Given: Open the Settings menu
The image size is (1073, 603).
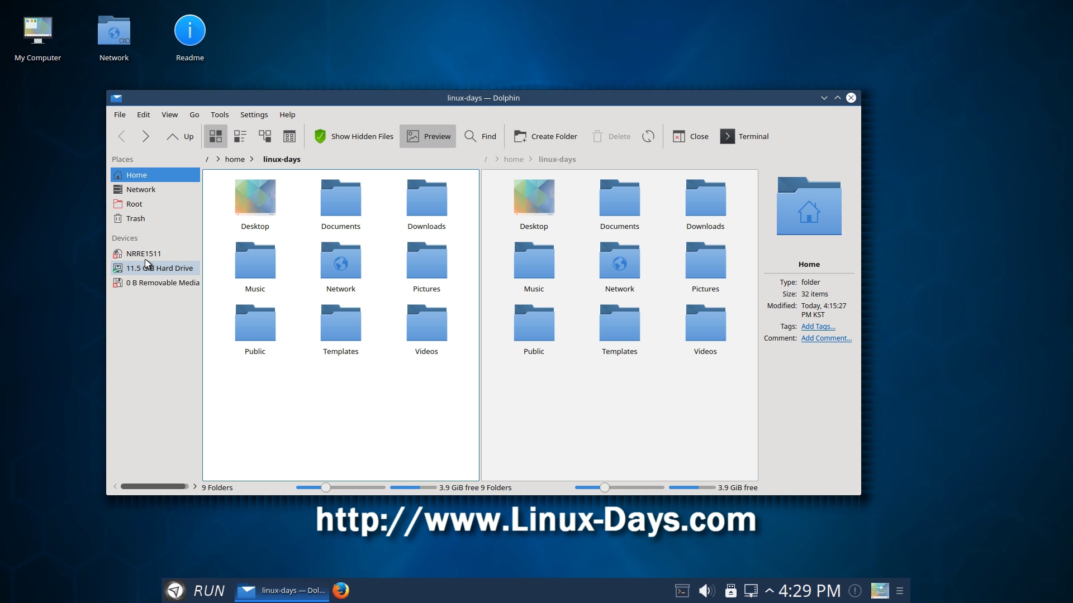Looking at the screenshot, I should [254, 114].
